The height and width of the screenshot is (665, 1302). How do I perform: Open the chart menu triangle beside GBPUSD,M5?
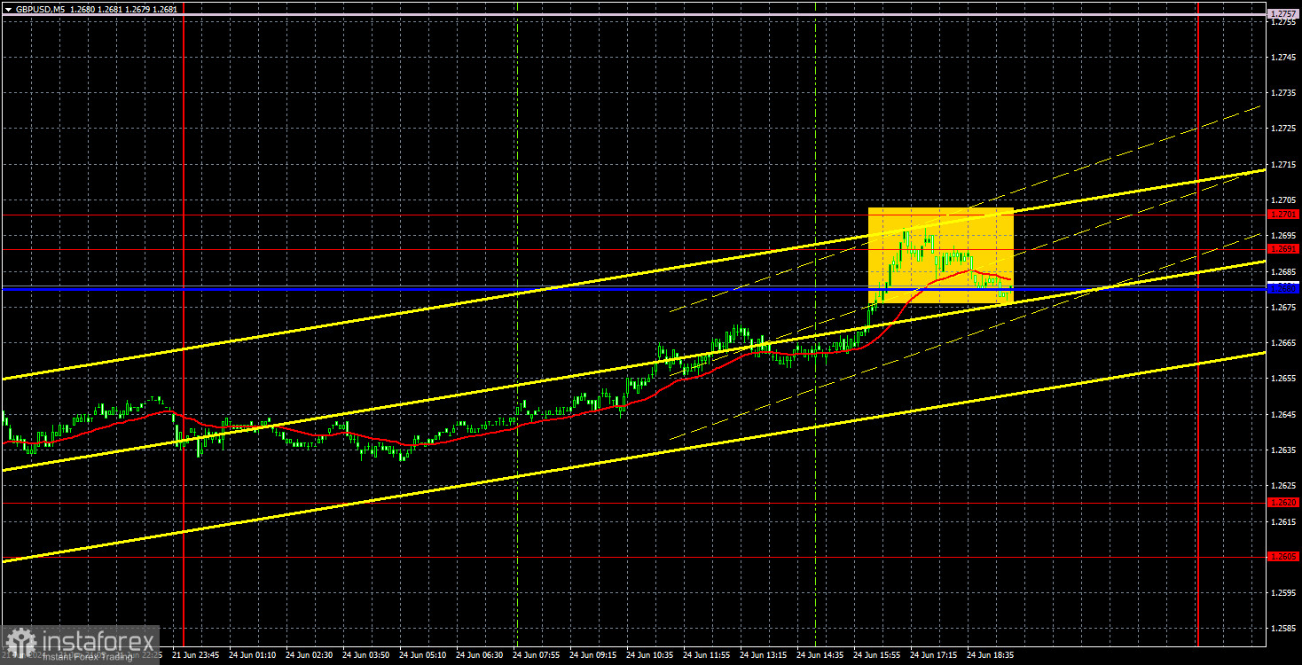[7, 9]
